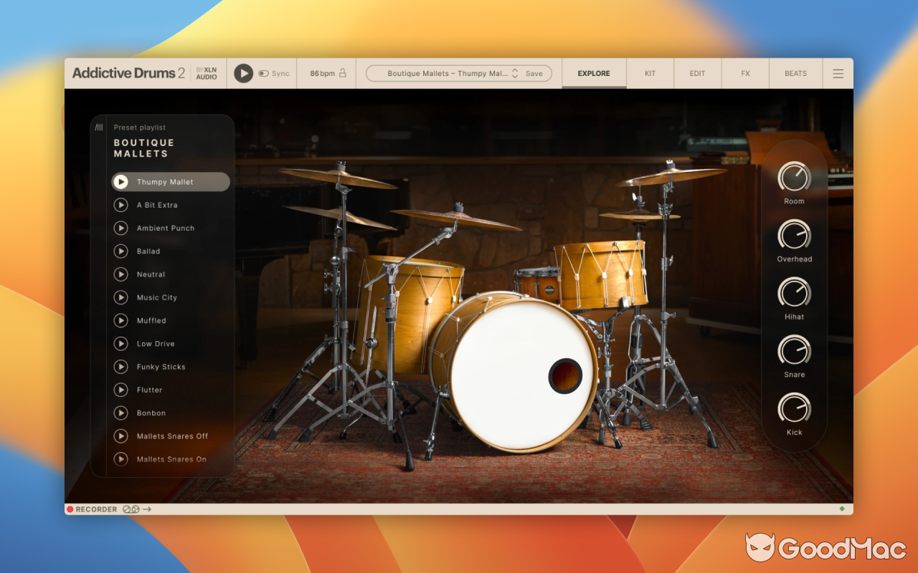Click the export arrow in the Recorder bar

pos(146,509)
